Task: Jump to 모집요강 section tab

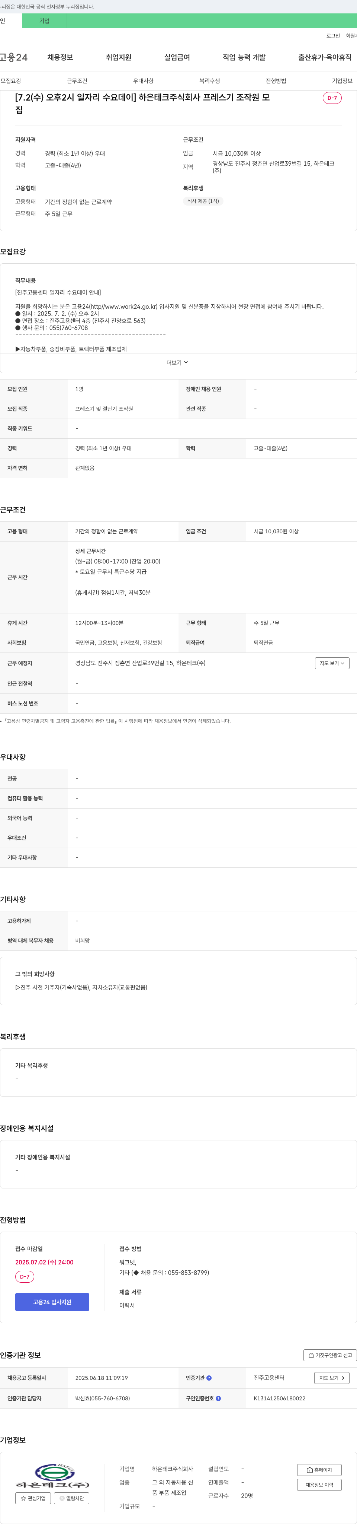Action: 11,81
